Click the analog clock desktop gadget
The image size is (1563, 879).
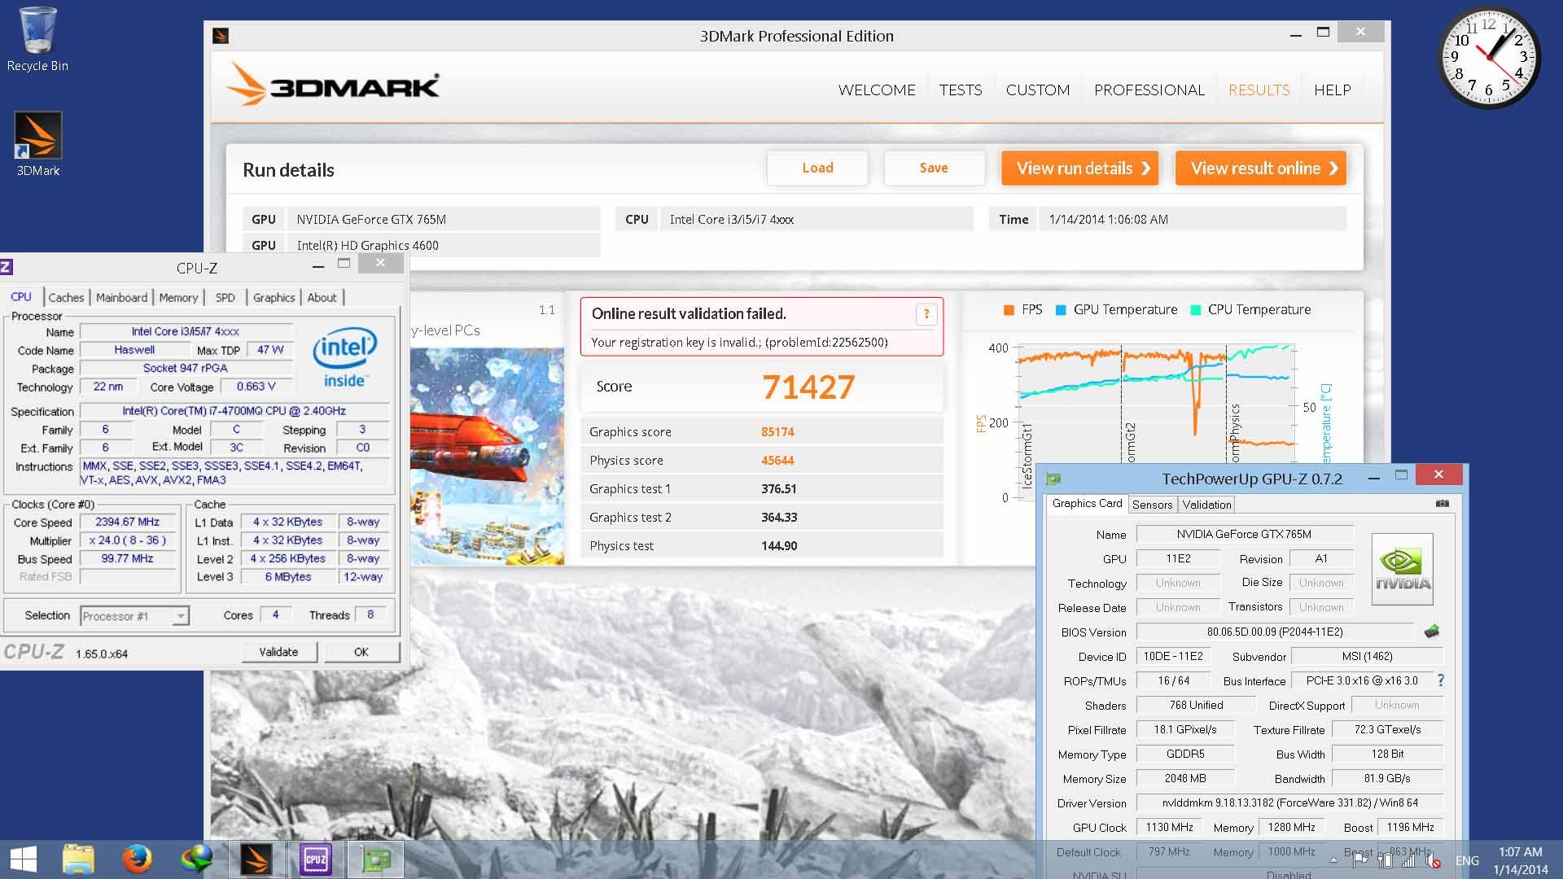click(x=1489, y=57)
